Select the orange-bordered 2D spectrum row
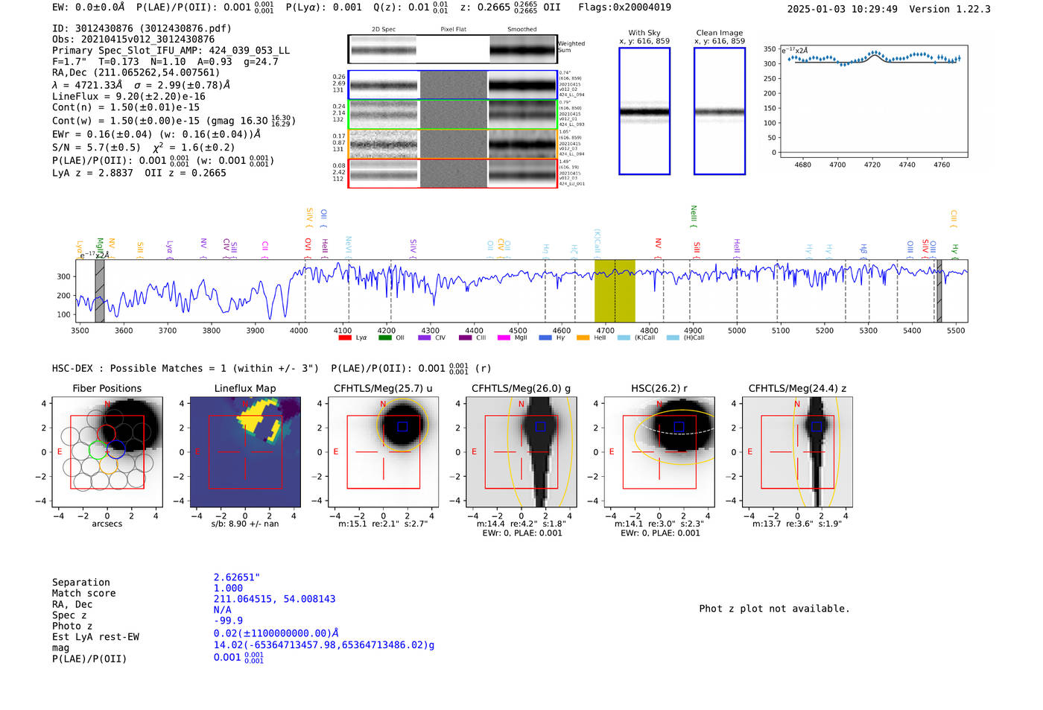This screenshot has height=710, width=1043. pos(452,145)
